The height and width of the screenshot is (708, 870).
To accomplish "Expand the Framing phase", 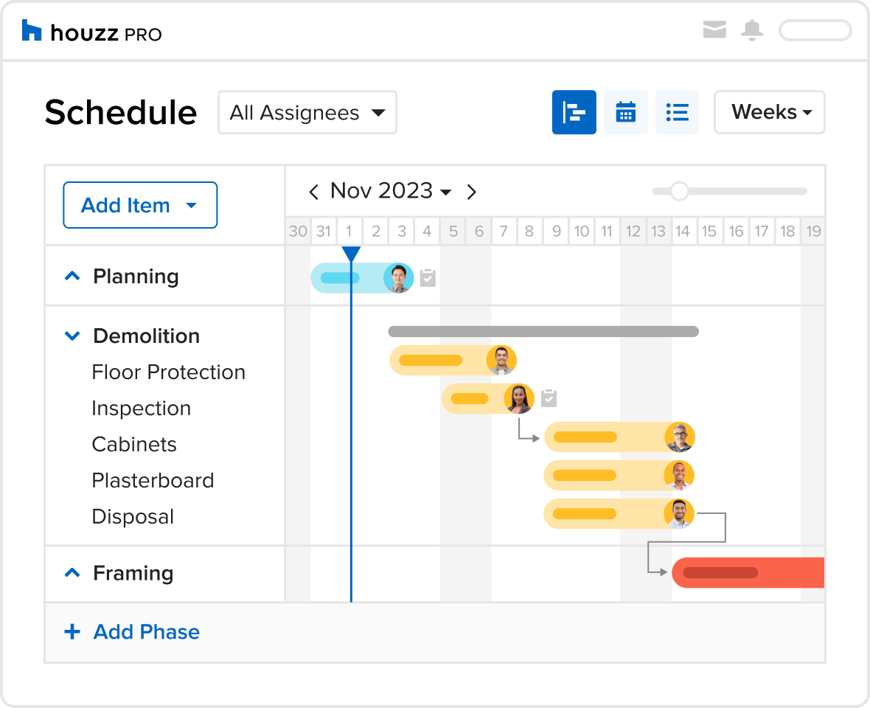I will [72, 572].
